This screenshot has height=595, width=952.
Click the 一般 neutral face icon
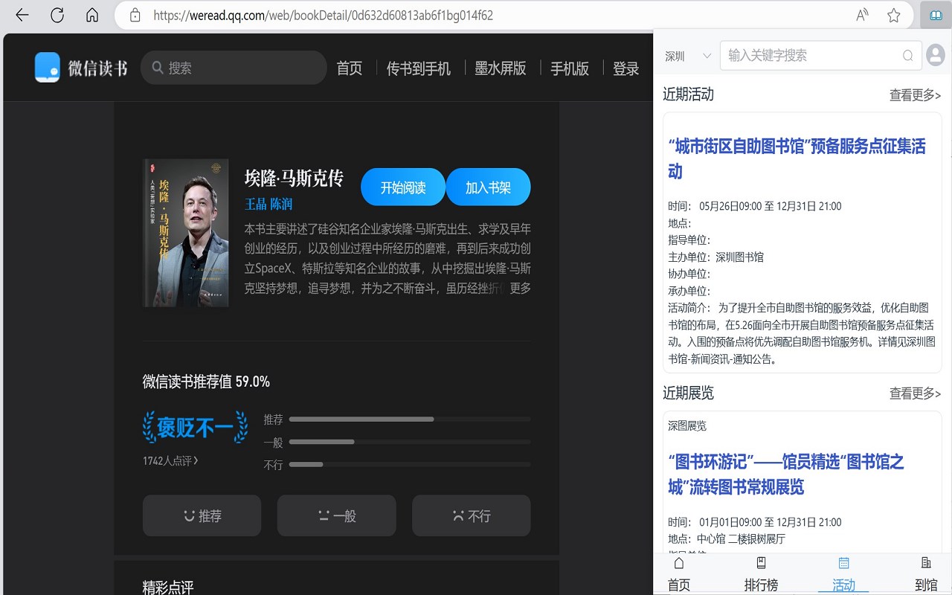(x=324, y=515)
